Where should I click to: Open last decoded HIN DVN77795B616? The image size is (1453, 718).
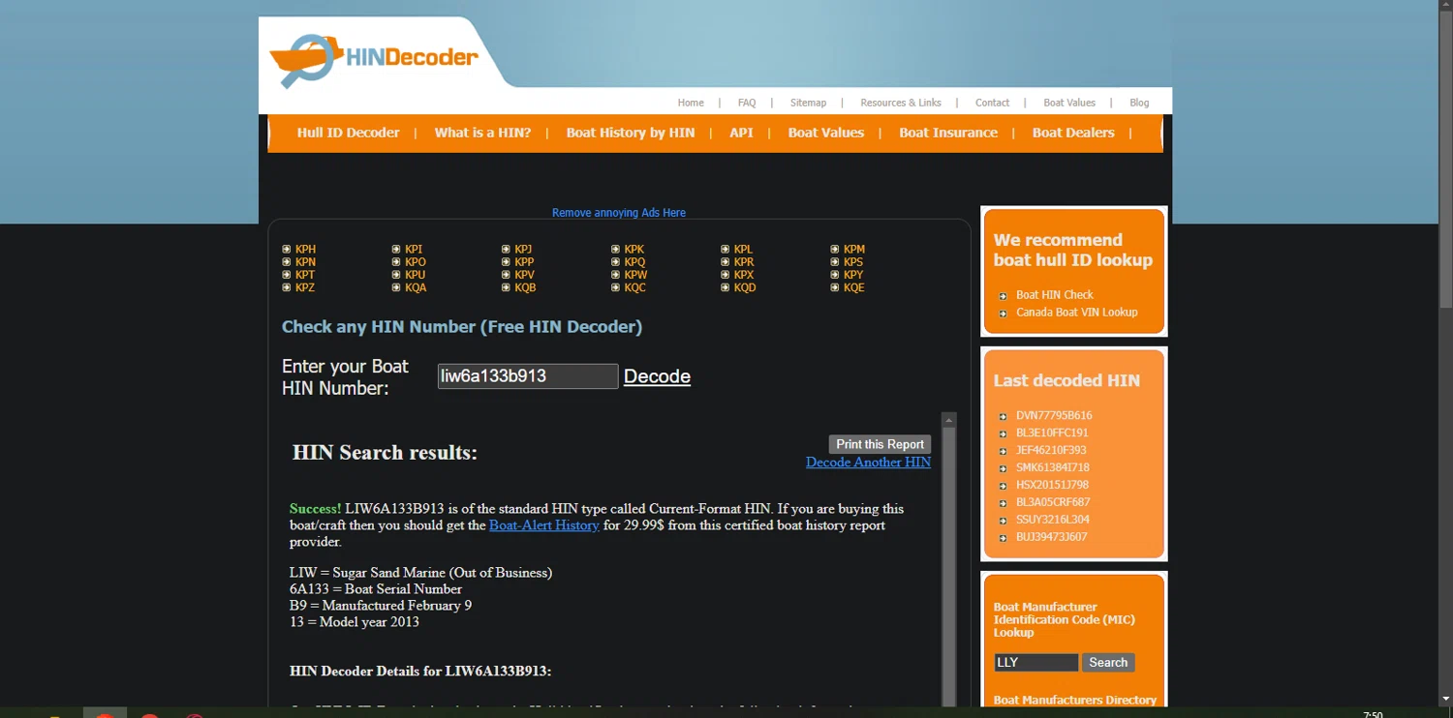[1054, 416]
